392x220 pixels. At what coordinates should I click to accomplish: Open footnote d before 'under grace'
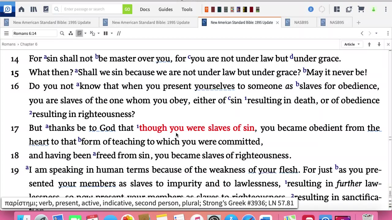[x=292, y=57]
